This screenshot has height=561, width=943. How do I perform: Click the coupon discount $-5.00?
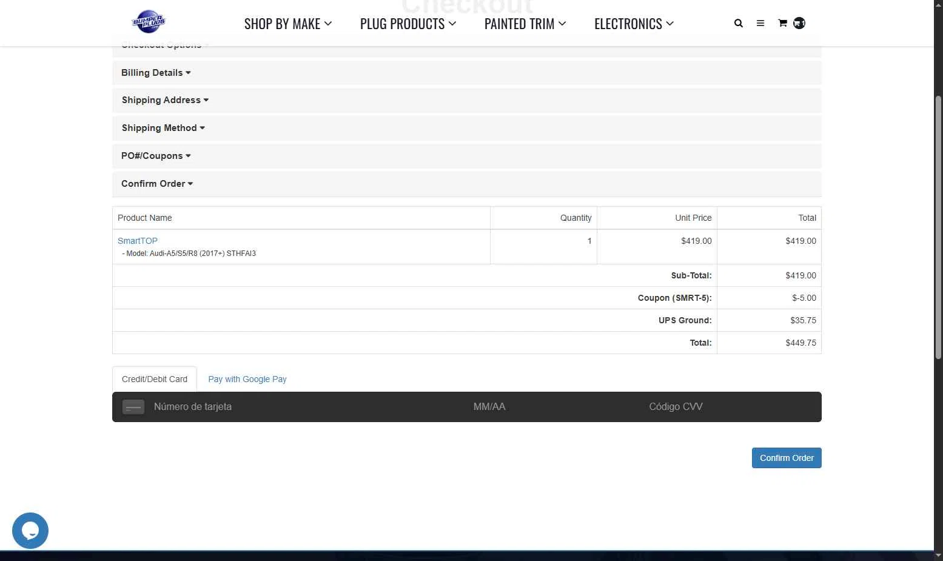point(804,298)
